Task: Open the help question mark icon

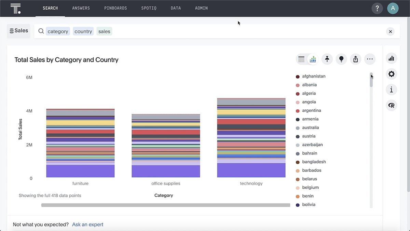Action: [377, 8]
